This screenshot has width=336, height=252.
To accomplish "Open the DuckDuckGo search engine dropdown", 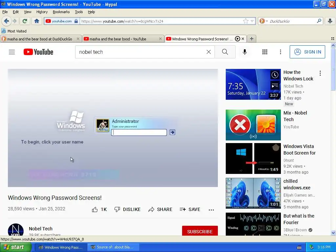I will 263,21.
